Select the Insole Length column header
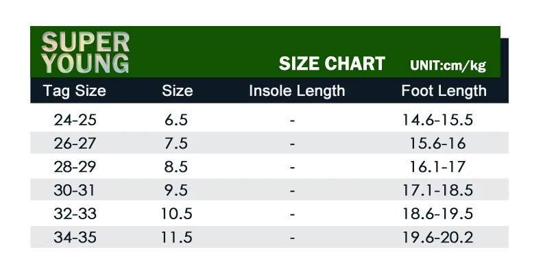The height and width of the screenshot is (274, 543). [x=297, y=91]
